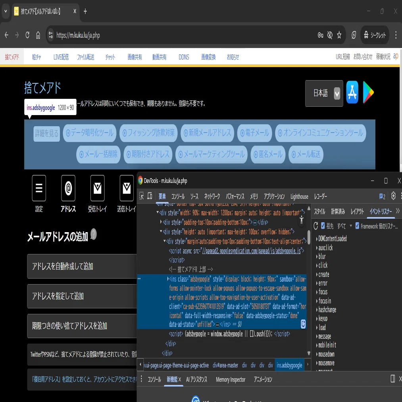Expand the hashchange listener group
The height and width of the screenshot is (402, 402).
coord(317,310)
